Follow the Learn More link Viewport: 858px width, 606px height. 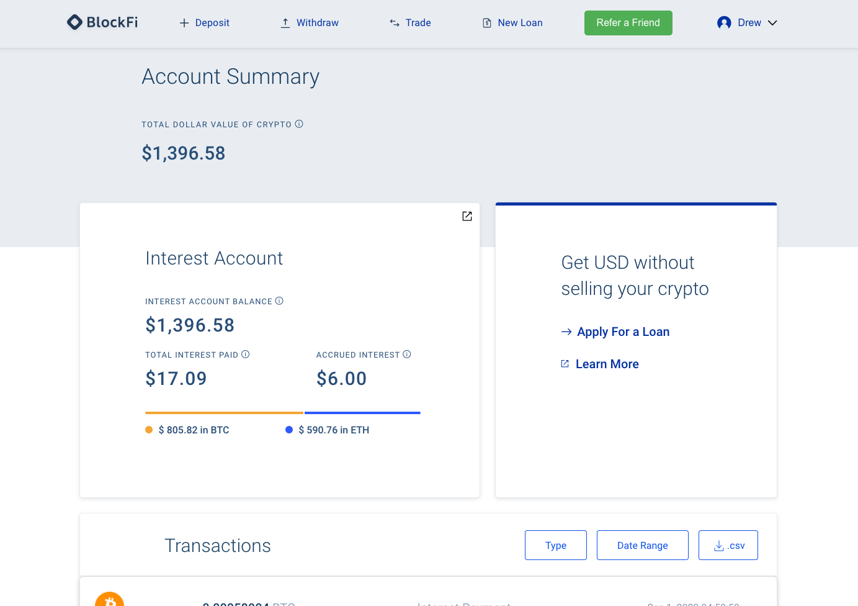(607, 364)
